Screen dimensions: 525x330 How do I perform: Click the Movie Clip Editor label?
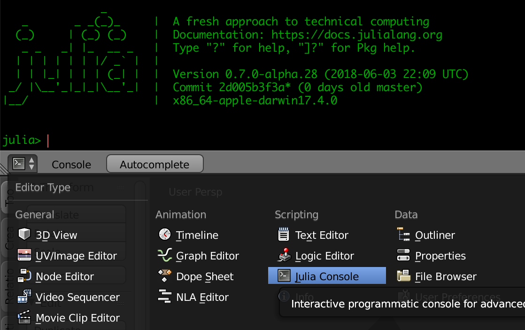[x=77, y=318]
